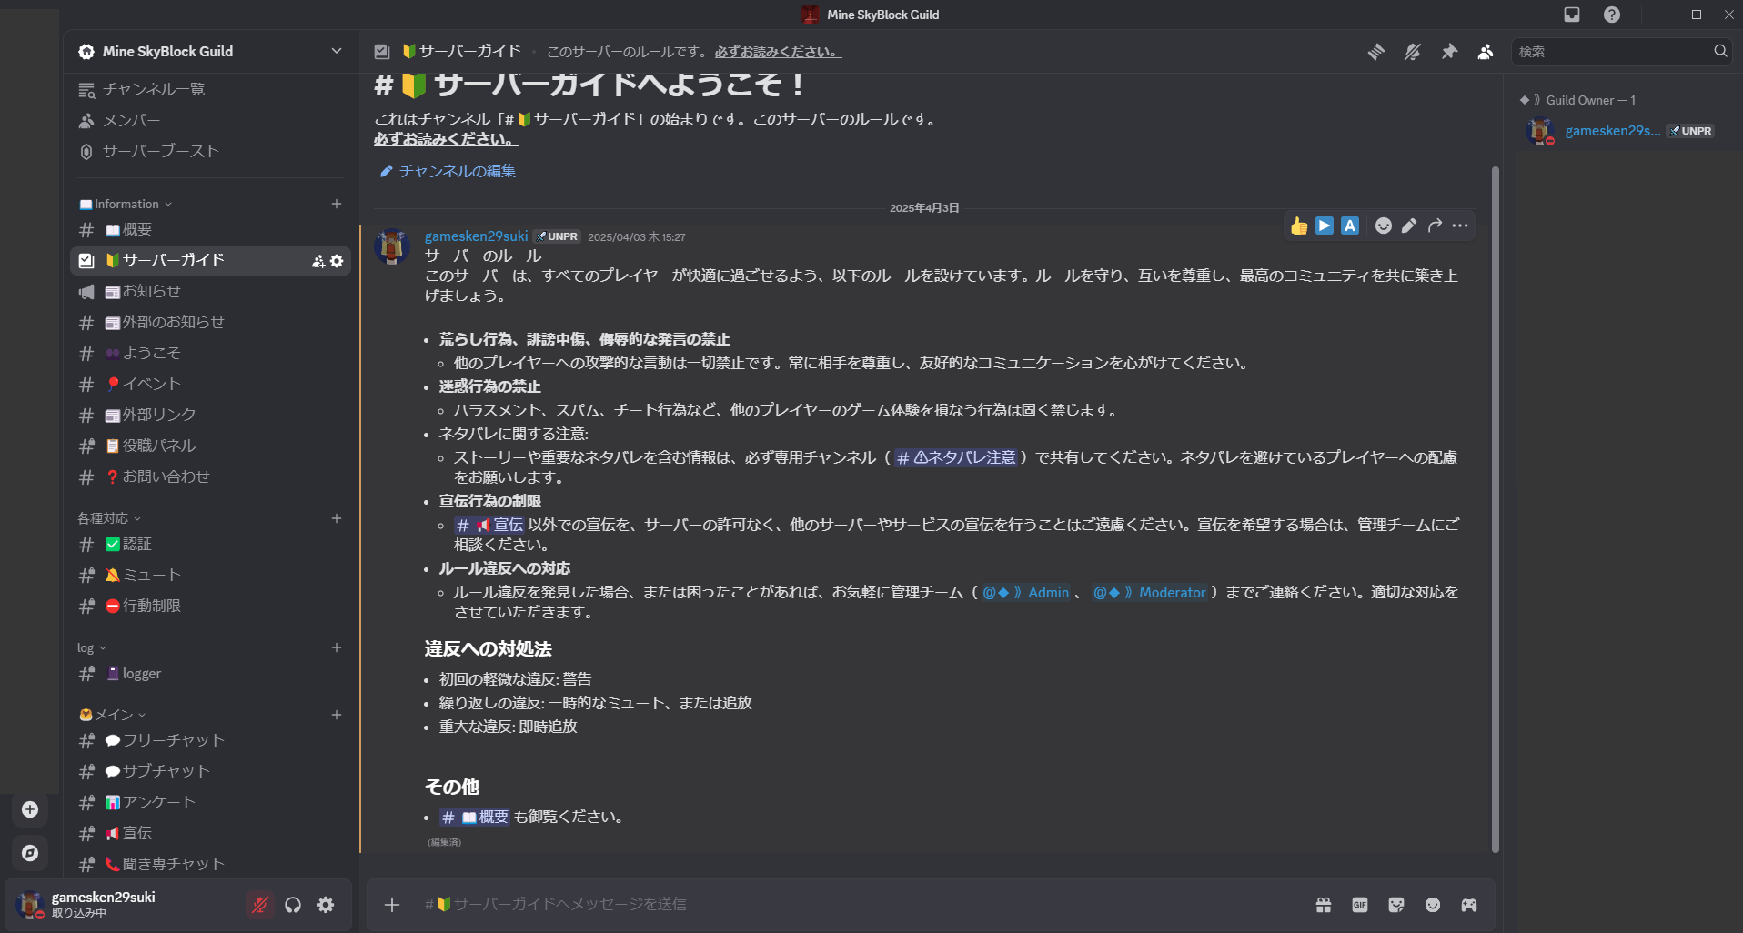Show pinned messages icon
Viewport: 1743px width, 933px height.
1449,52
